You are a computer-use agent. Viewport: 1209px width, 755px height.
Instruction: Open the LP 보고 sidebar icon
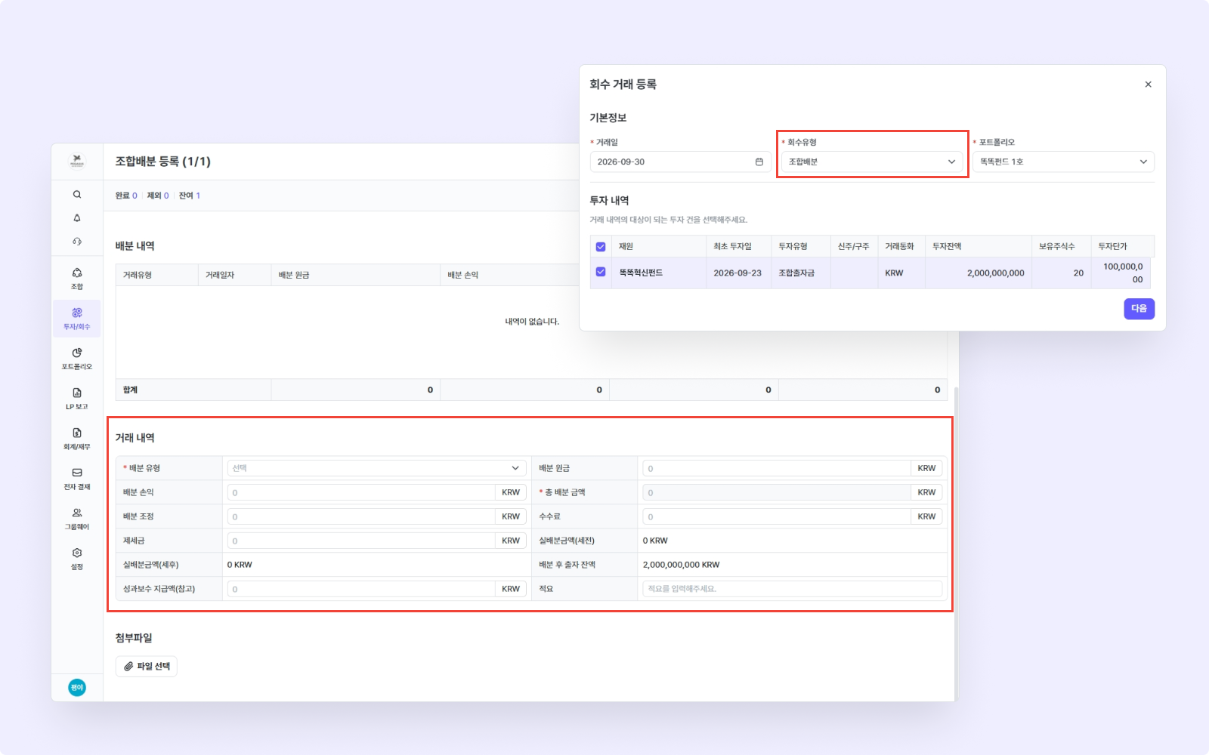click(77, 399)
